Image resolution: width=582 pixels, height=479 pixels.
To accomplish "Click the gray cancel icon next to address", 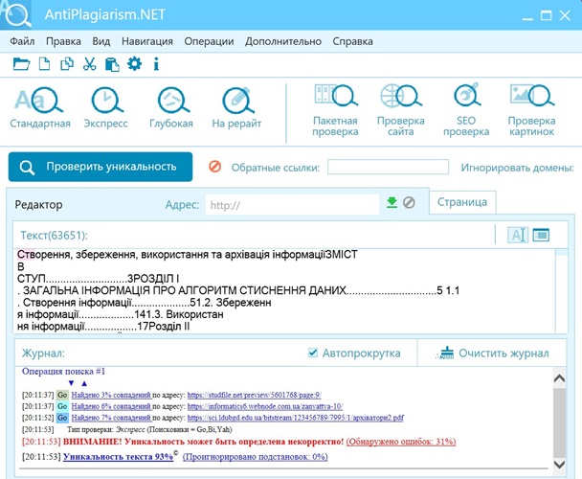I will [409, 202].
